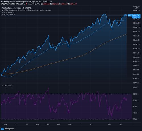Click the IXIC 13914.77 price label
Screen dimensions: 142x131
[134, 16]
